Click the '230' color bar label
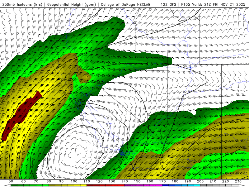The width and height of the screenshot is (249, 187). coord(238,181)
